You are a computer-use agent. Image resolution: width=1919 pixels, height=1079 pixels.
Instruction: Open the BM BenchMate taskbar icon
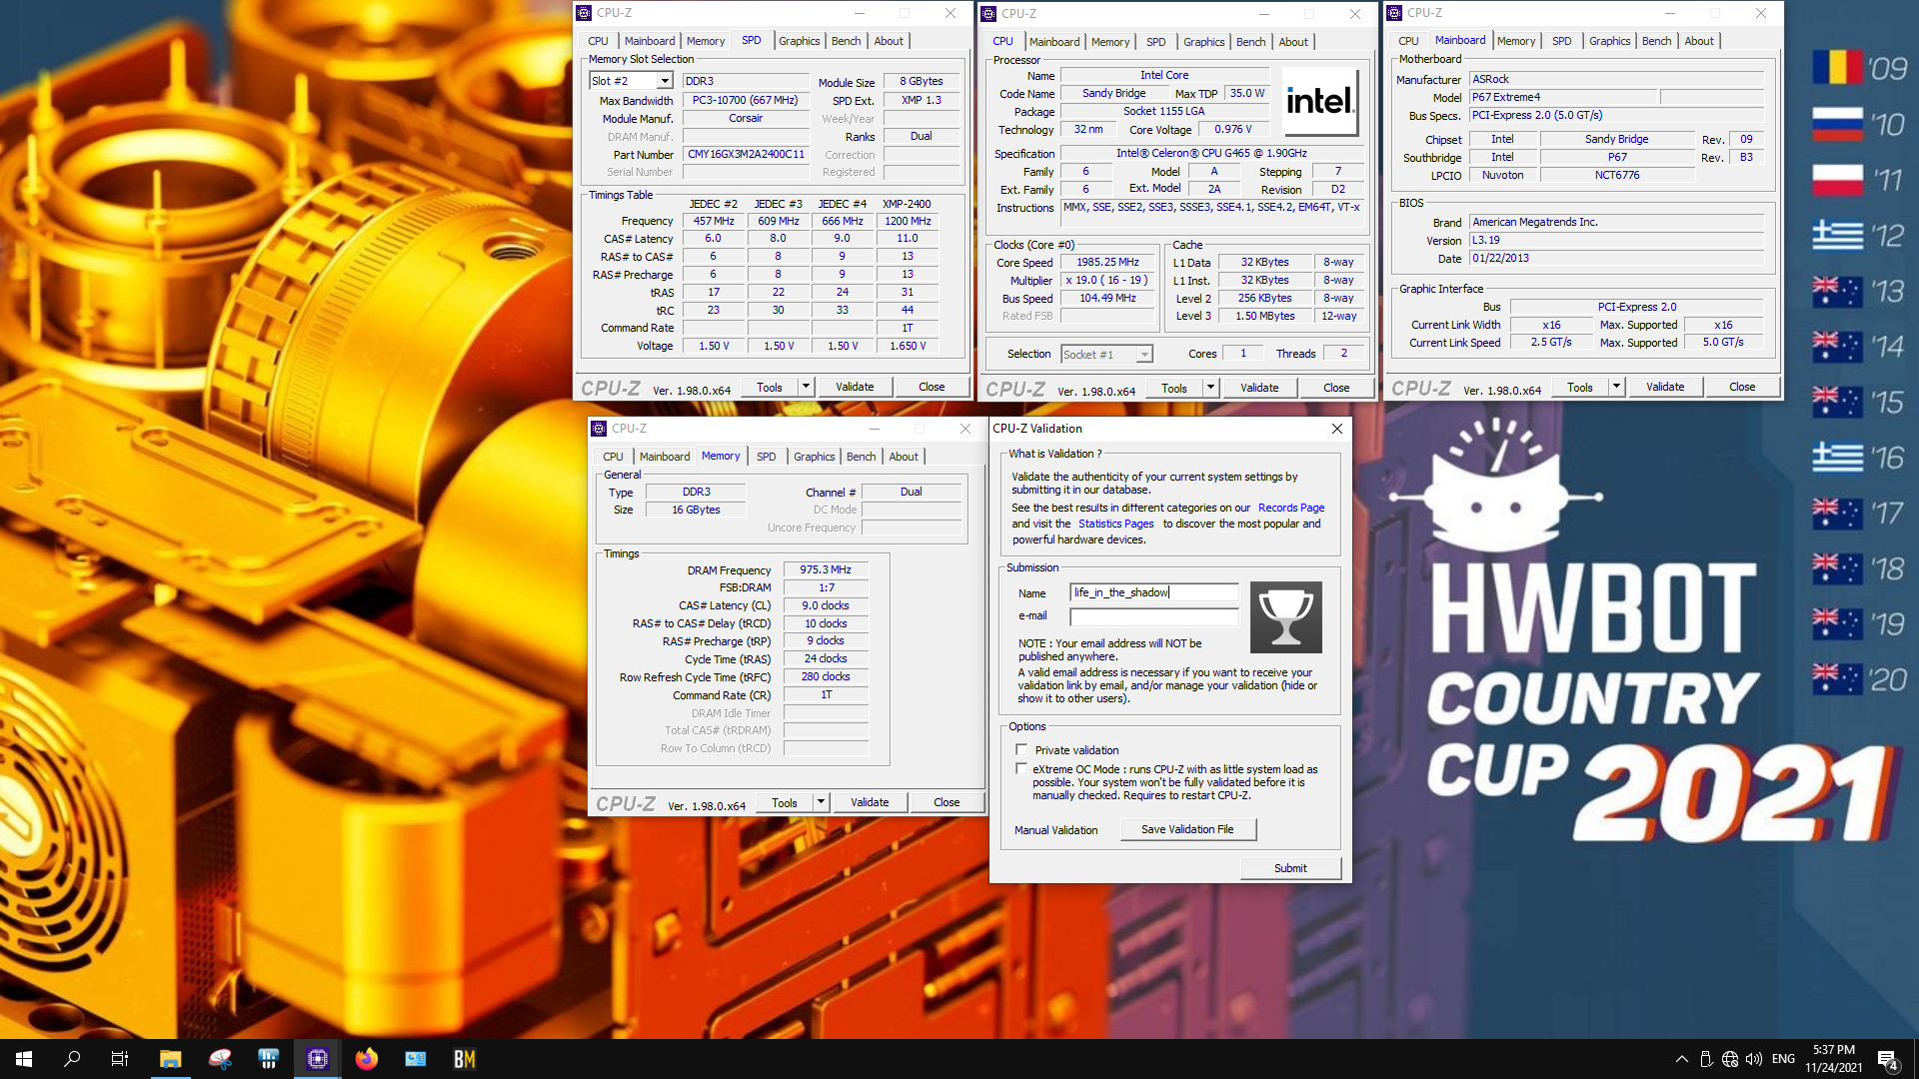(465, 1059)
